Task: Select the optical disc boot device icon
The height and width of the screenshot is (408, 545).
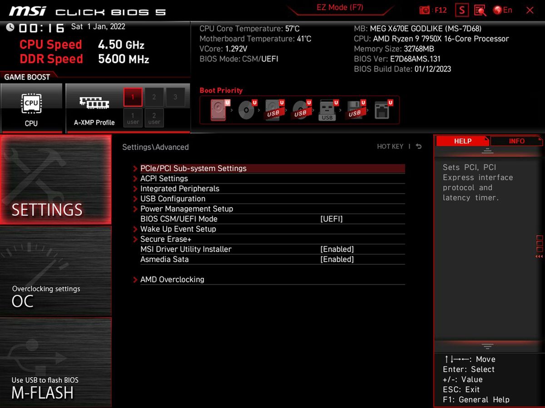Action: point(247,110)
